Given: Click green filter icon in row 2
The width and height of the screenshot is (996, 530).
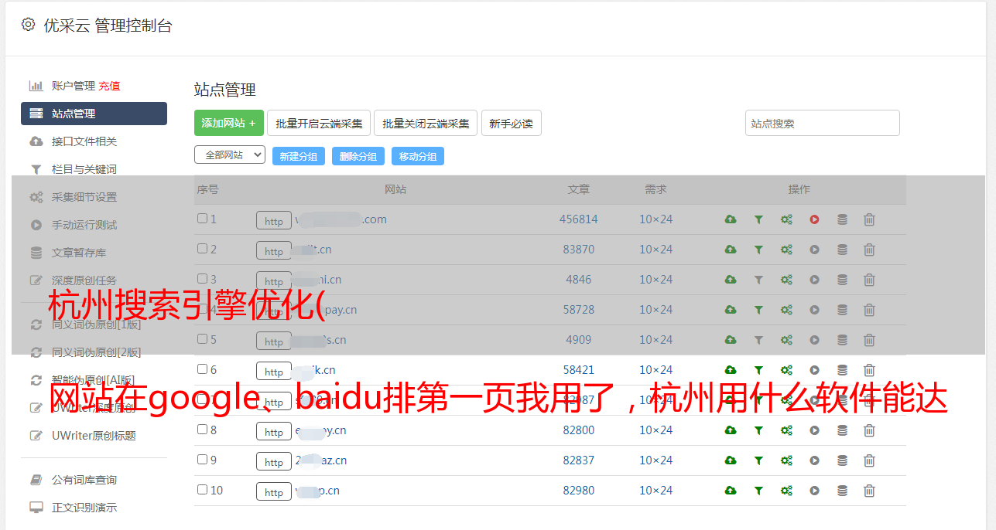Looking at the screenshot, I should [758, 250].
